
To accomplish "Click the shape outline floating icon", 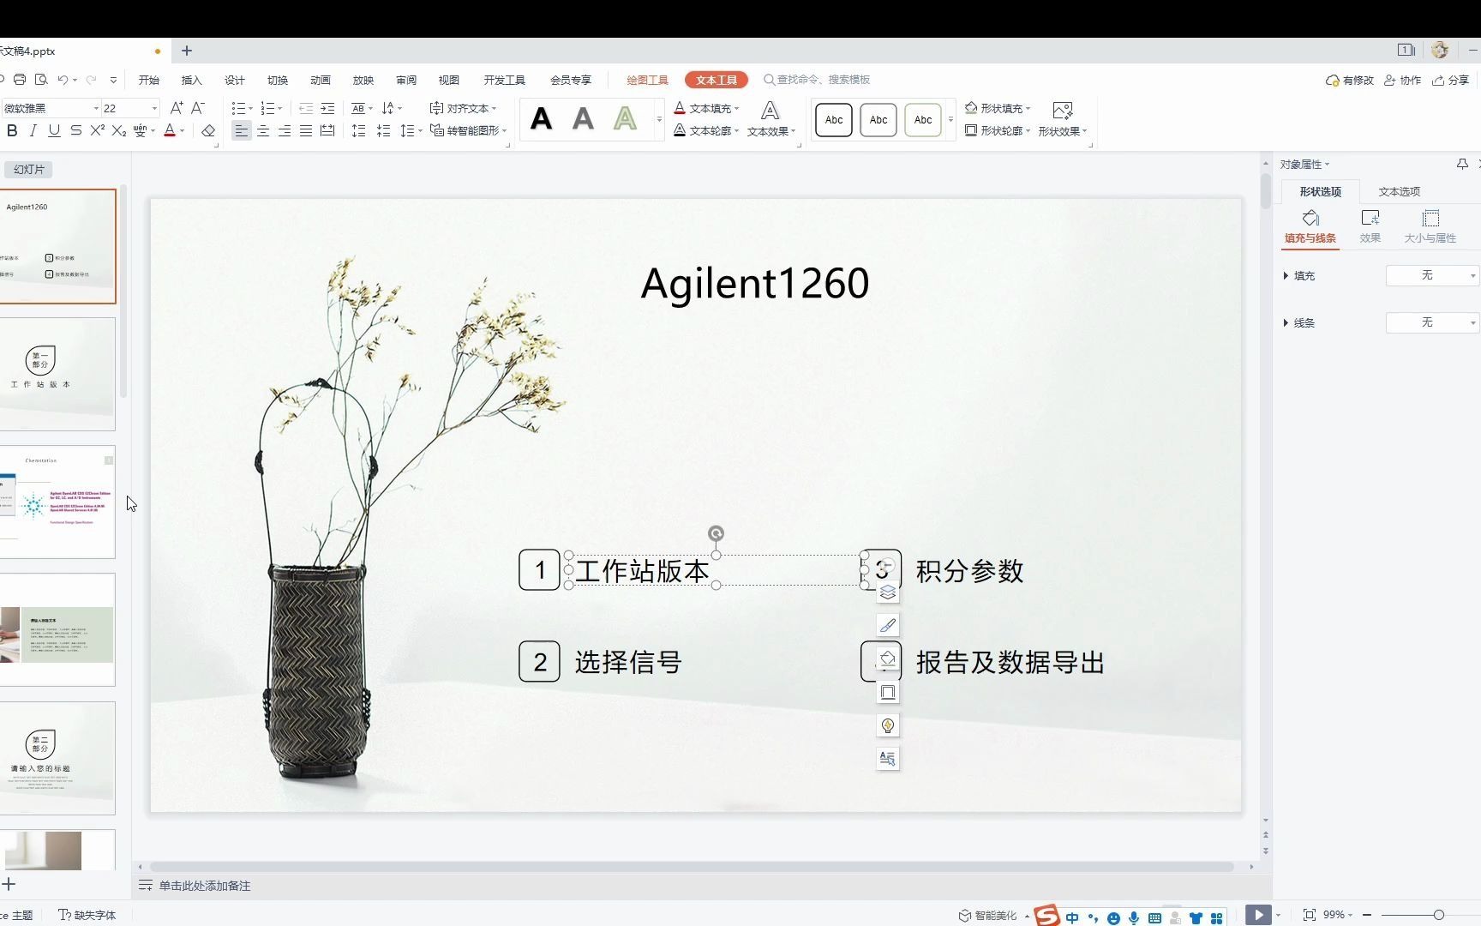I will click(x=888, y=692).
